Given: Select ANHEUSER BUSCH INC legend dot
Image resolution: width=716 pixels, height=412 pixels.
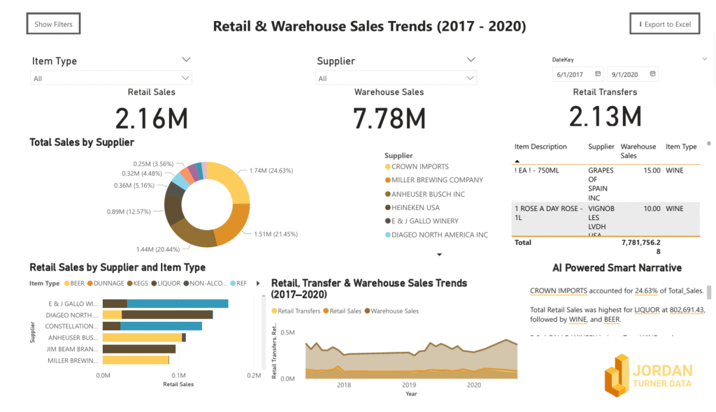Looking at the screenshot, I should point(387,194).
